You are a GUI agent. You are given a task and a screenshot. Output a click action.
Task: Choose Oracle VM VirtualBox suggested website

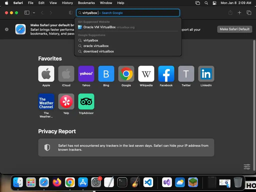[128, 27]
